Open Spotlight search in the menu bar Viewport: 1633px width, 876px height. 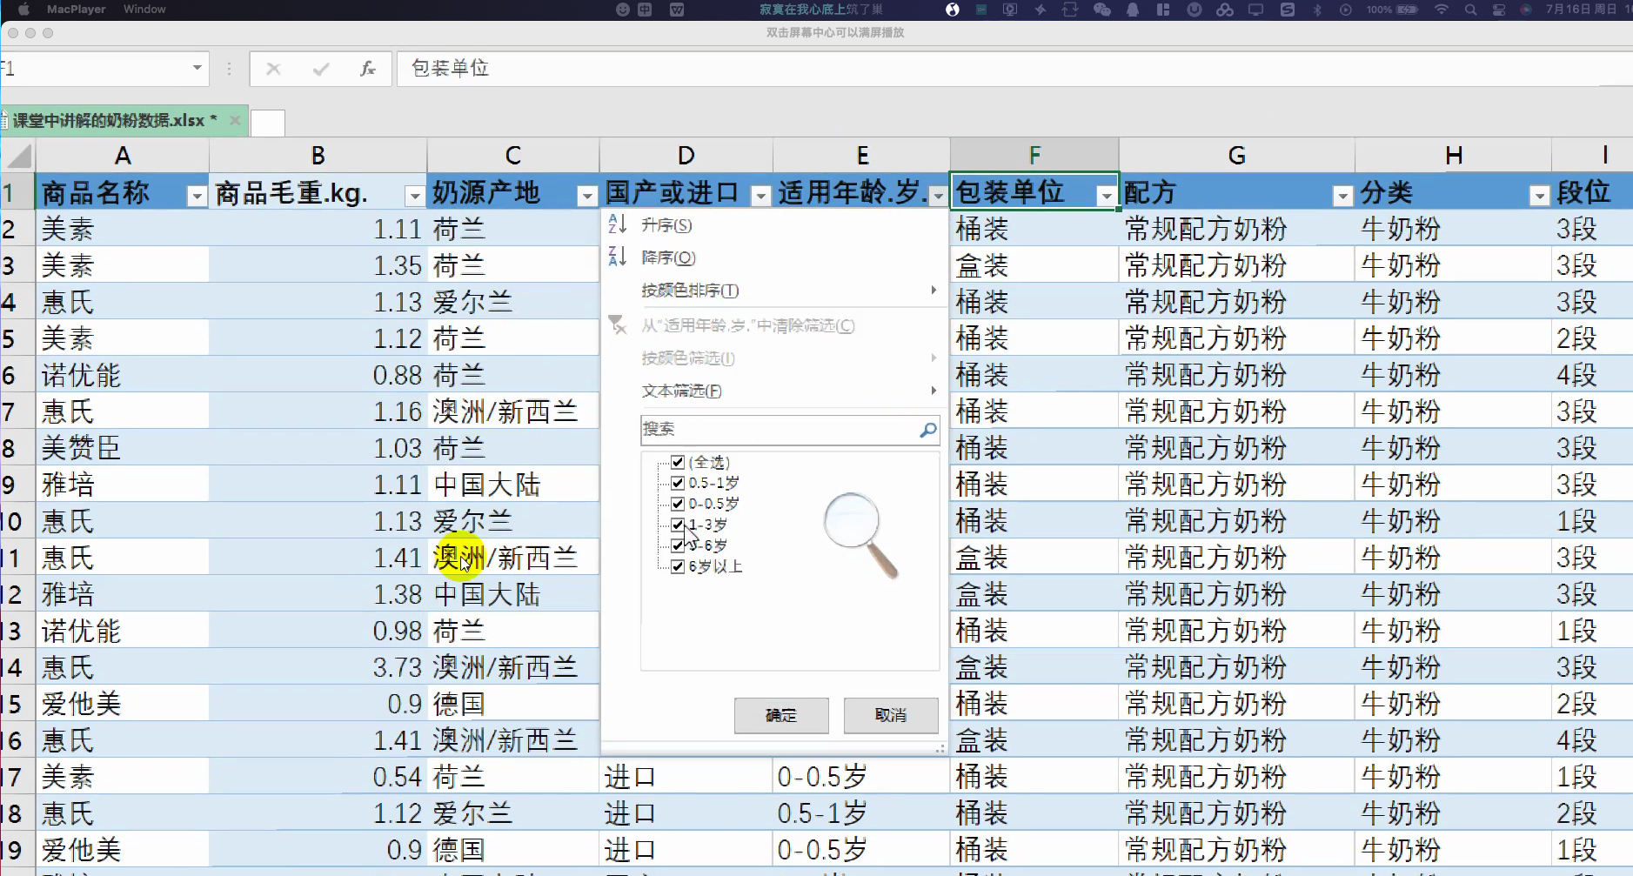coord(1470,10)
